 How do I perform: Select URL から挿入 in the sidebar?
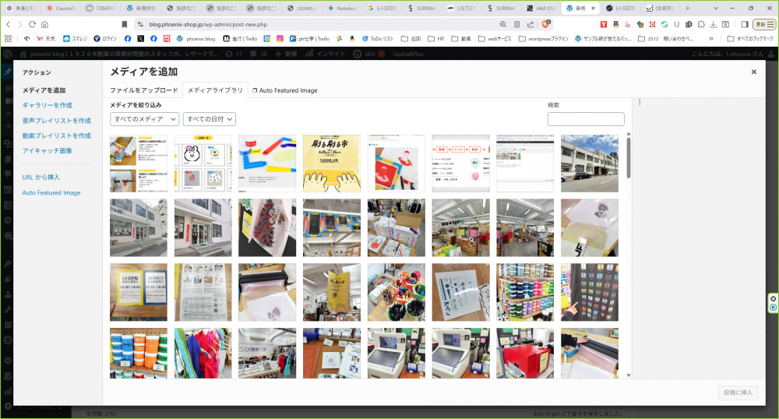(x=41, y=178)
